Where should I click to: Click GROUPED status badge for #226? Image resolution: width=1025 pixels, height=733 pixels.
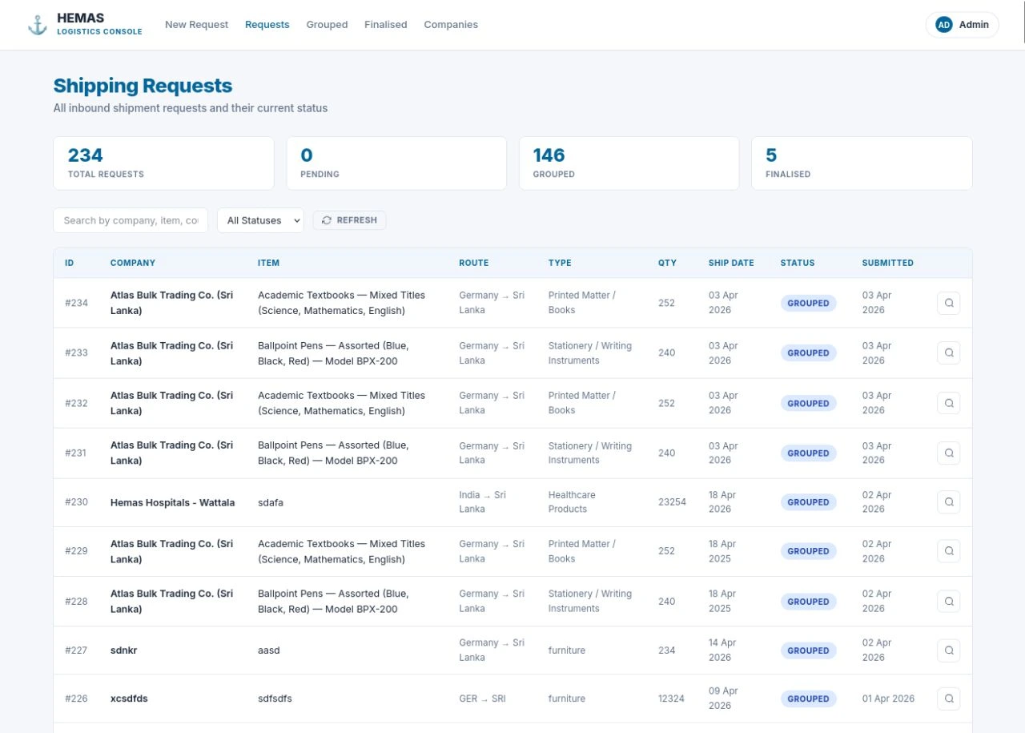(x=808, y=699)
